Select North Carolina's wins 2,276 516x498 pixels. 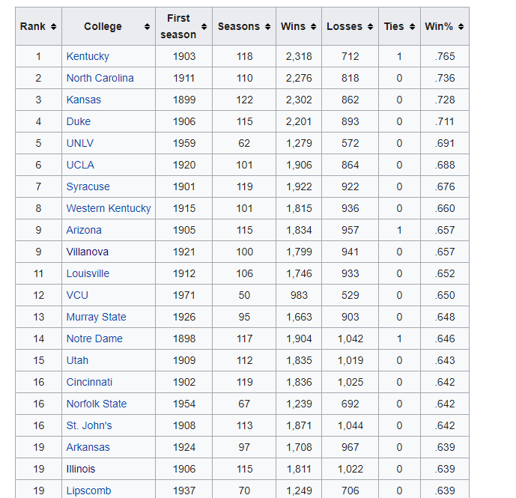click(299, 78)
